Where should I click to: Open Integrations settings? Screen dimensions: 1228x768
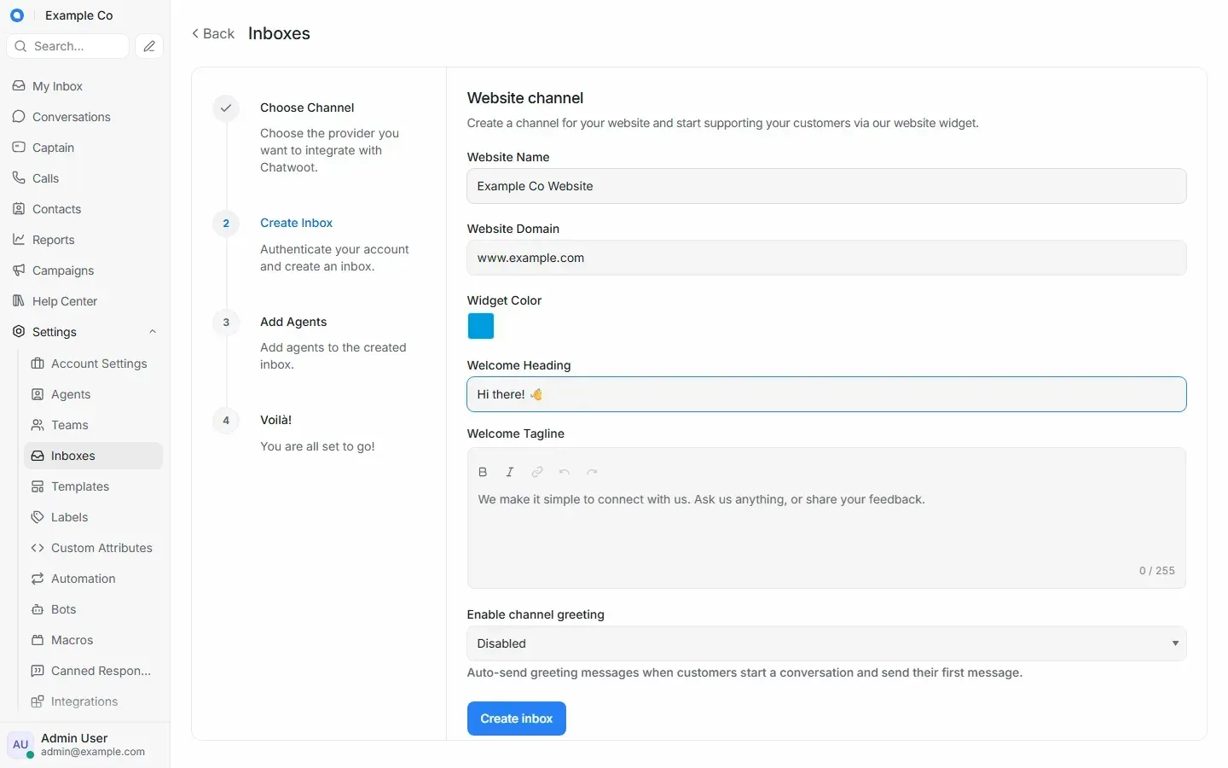(x=94, y=701)
